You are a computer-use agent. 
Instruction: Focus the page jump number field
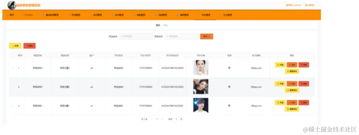[176, 119]
